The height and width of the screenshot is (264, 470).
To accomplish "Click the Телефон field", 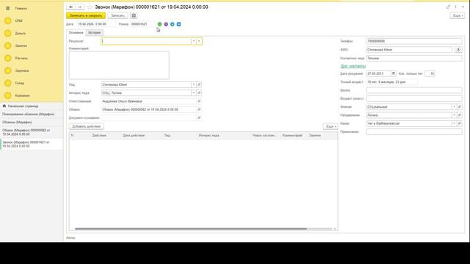I will coord(414,41).
